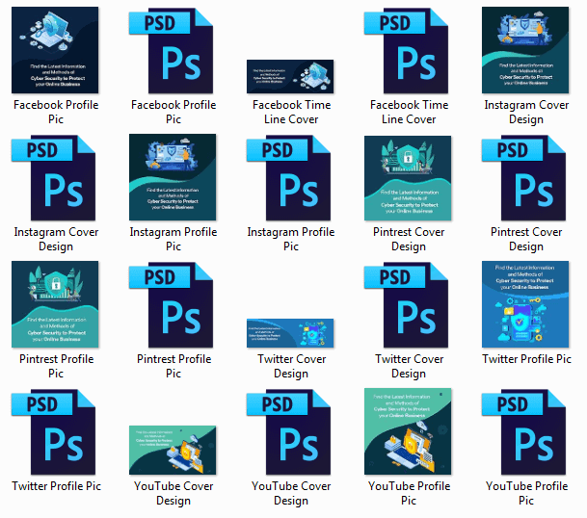
Task: Click 'Instagram Profile Pic' label under PSD icon
Action: 291,239
